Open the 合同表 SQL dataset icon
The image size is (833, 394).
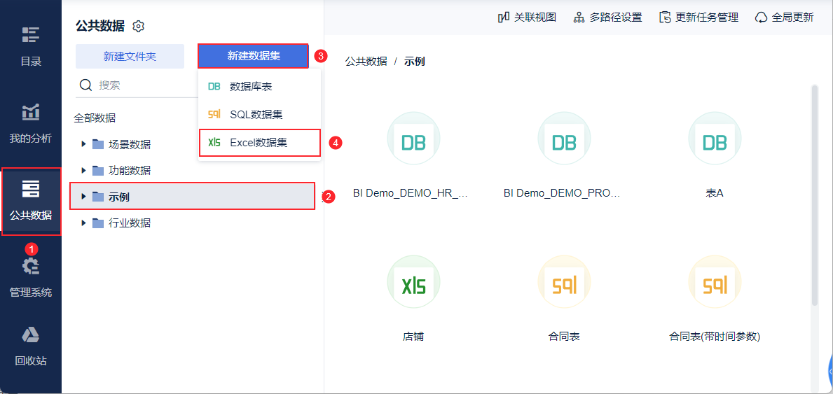(564, 282)
